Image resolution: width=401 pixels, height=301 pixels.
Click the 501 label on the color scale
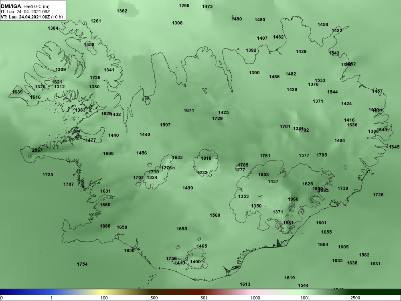point(204,298)
